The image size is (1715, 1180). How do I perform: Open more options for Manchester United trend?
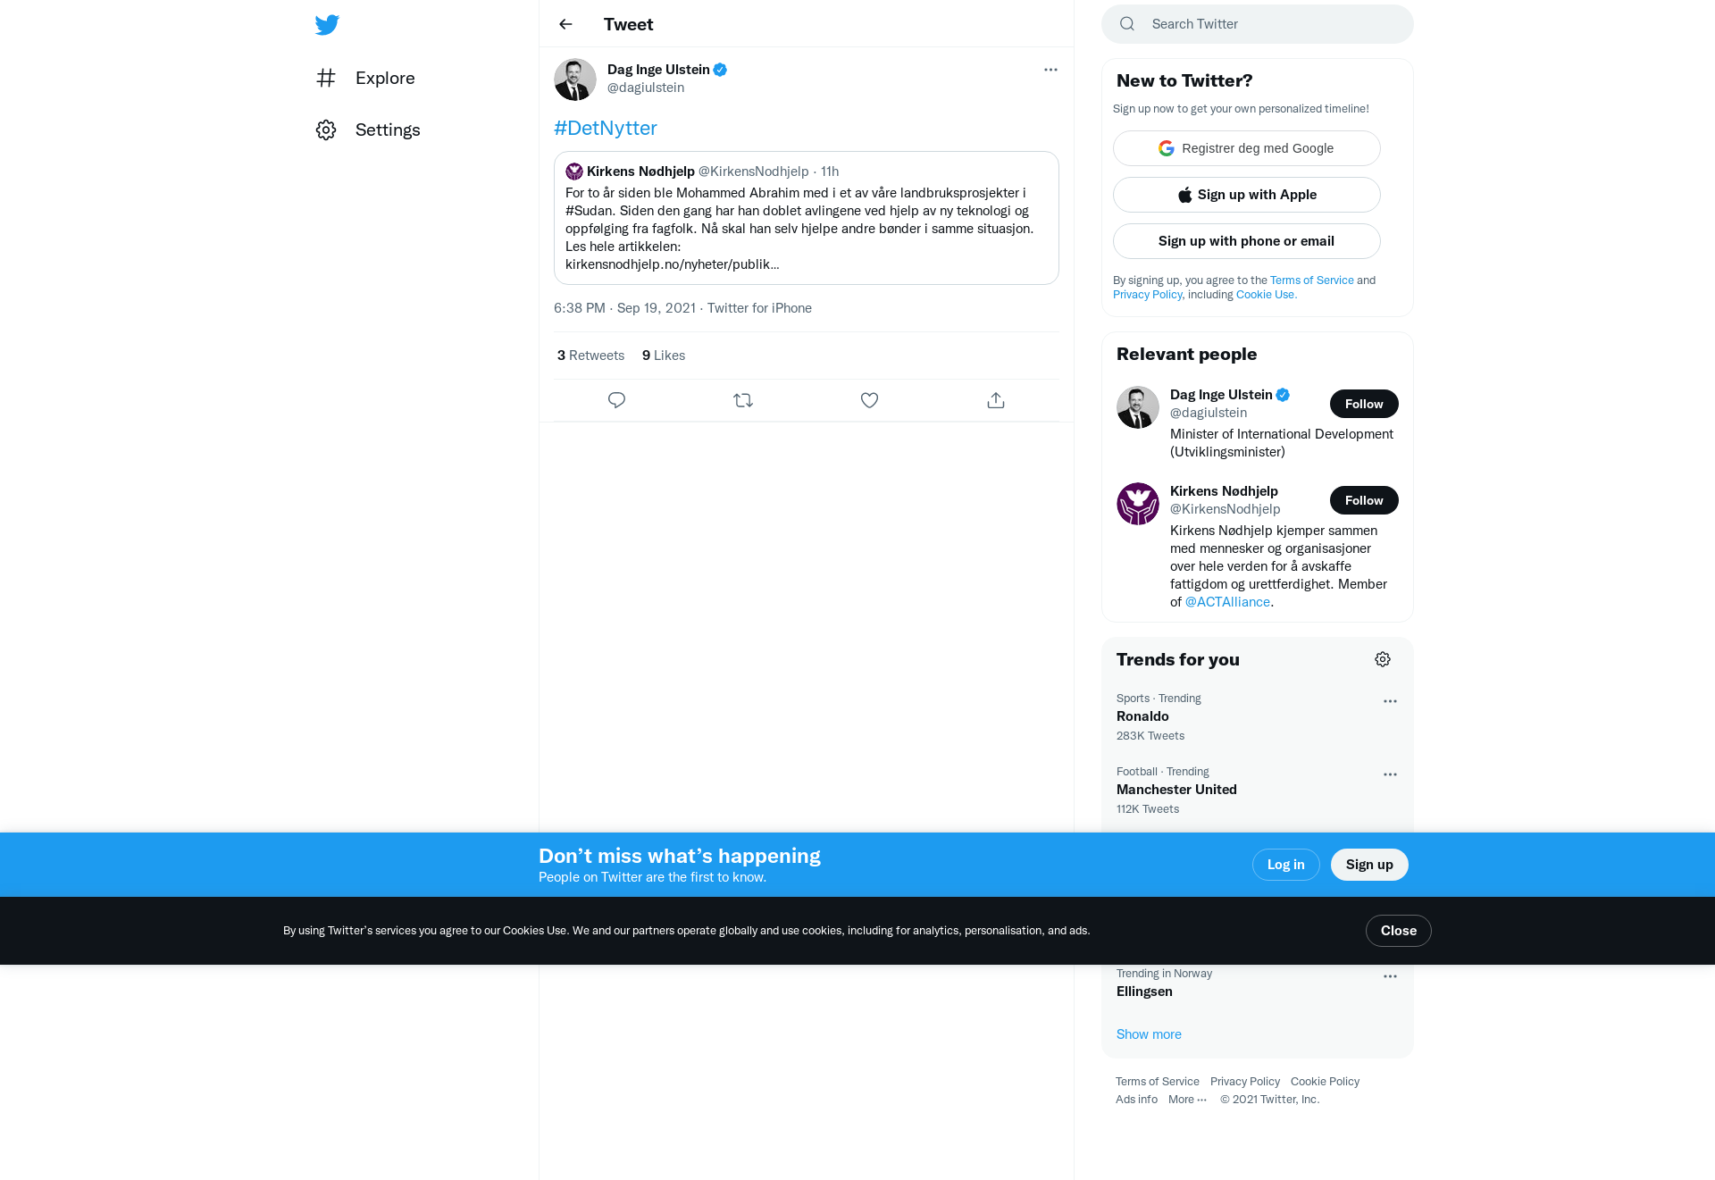pos(1390,774)
